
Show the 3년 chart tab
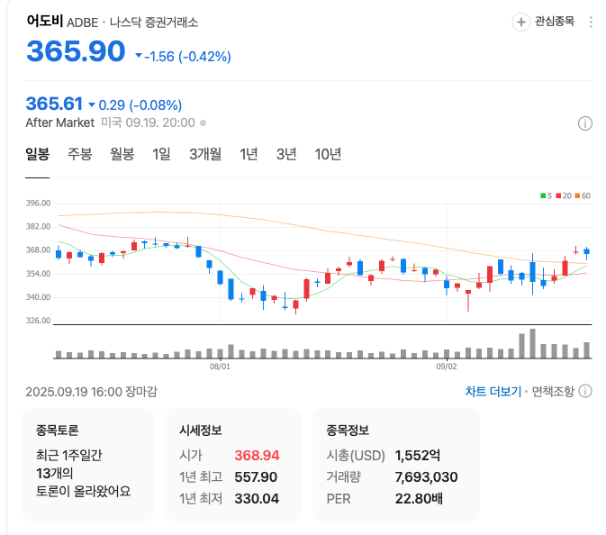(x=286, y=154)
